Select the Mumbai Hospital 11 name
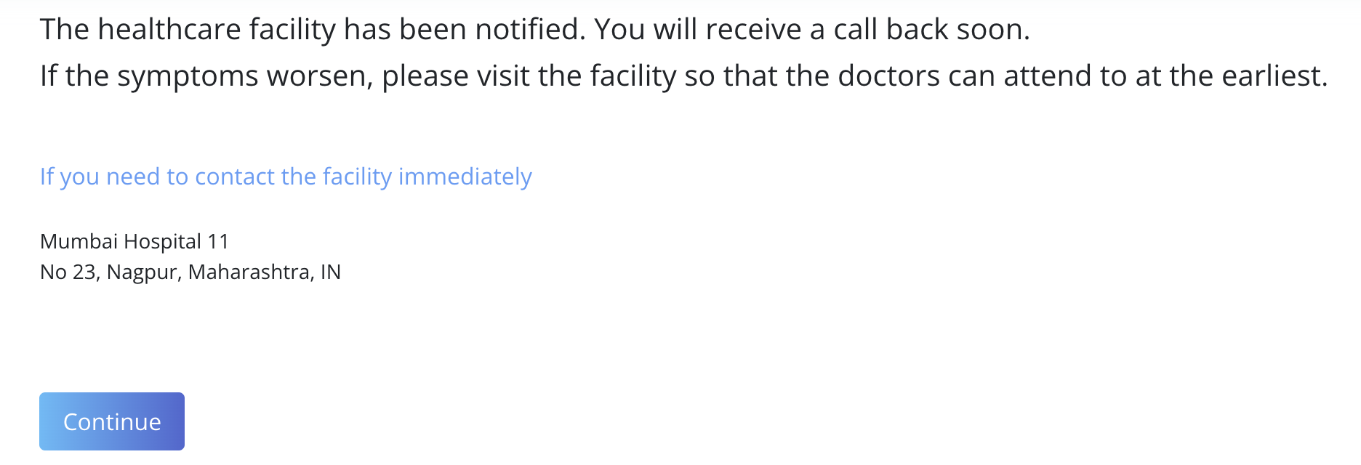This screenshot has width=1361, height=465. 135,241
